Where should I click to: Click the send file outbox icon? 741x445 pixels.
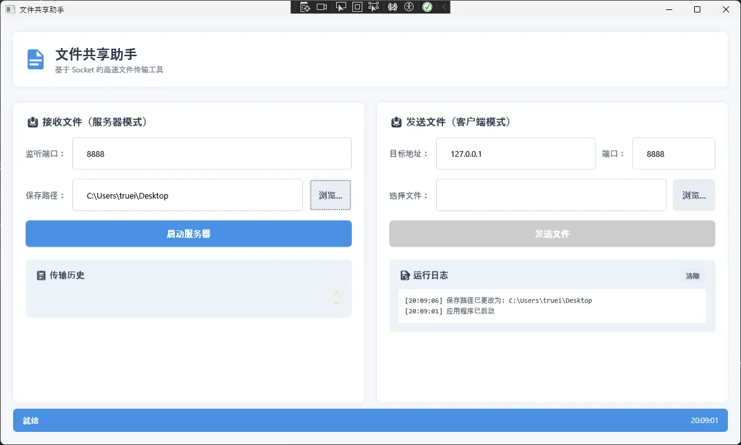(x=396, y=122)
